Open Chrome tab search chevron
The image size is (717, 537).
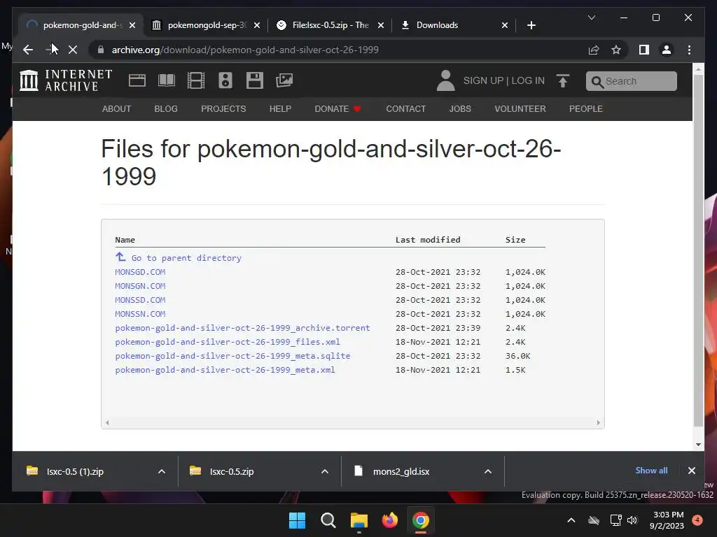[591, 17]
